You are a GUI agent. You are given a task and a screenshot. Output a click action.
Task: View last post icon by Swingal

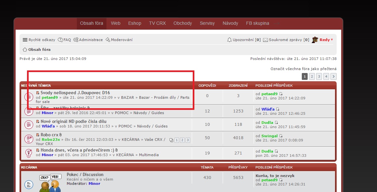(281, 136)
